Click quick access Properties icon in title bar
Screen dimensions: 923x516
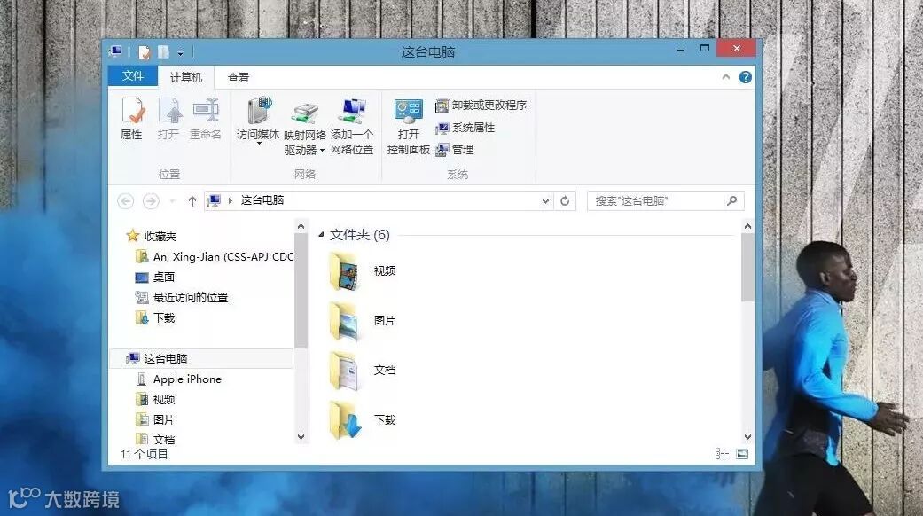coord(145,52)
